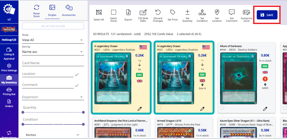287x139 pixels.
Task: Click the 0.38€ price on Azure-Eyes Silver Dragon
Action: [x=265, y=130]
